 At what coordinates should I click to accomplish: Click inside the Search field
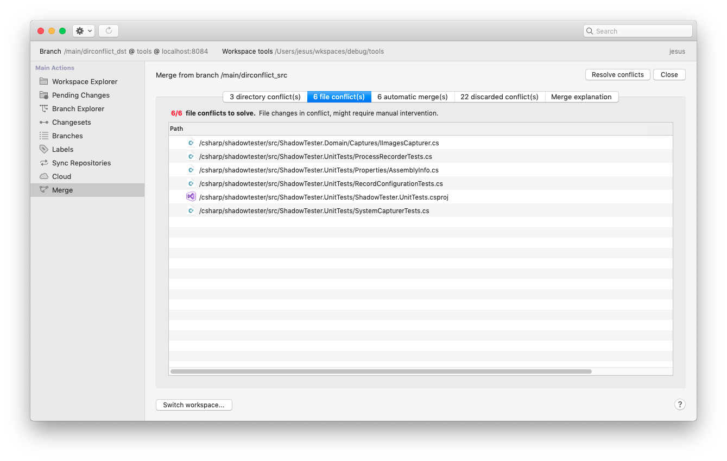point(637,31)
